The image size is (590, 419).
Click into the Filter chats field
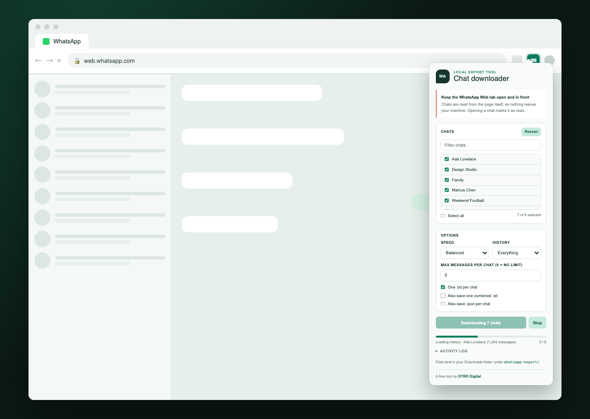491,145
